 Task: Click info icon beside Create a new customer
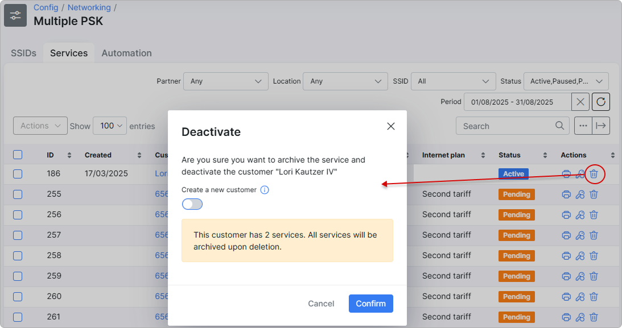[x=265, y=190]
